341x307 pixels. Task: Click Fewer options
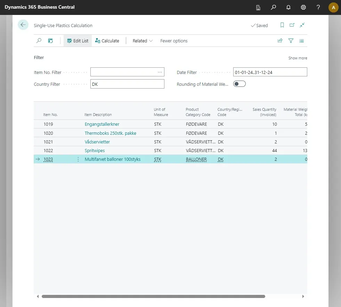click(x=174, y=41)
